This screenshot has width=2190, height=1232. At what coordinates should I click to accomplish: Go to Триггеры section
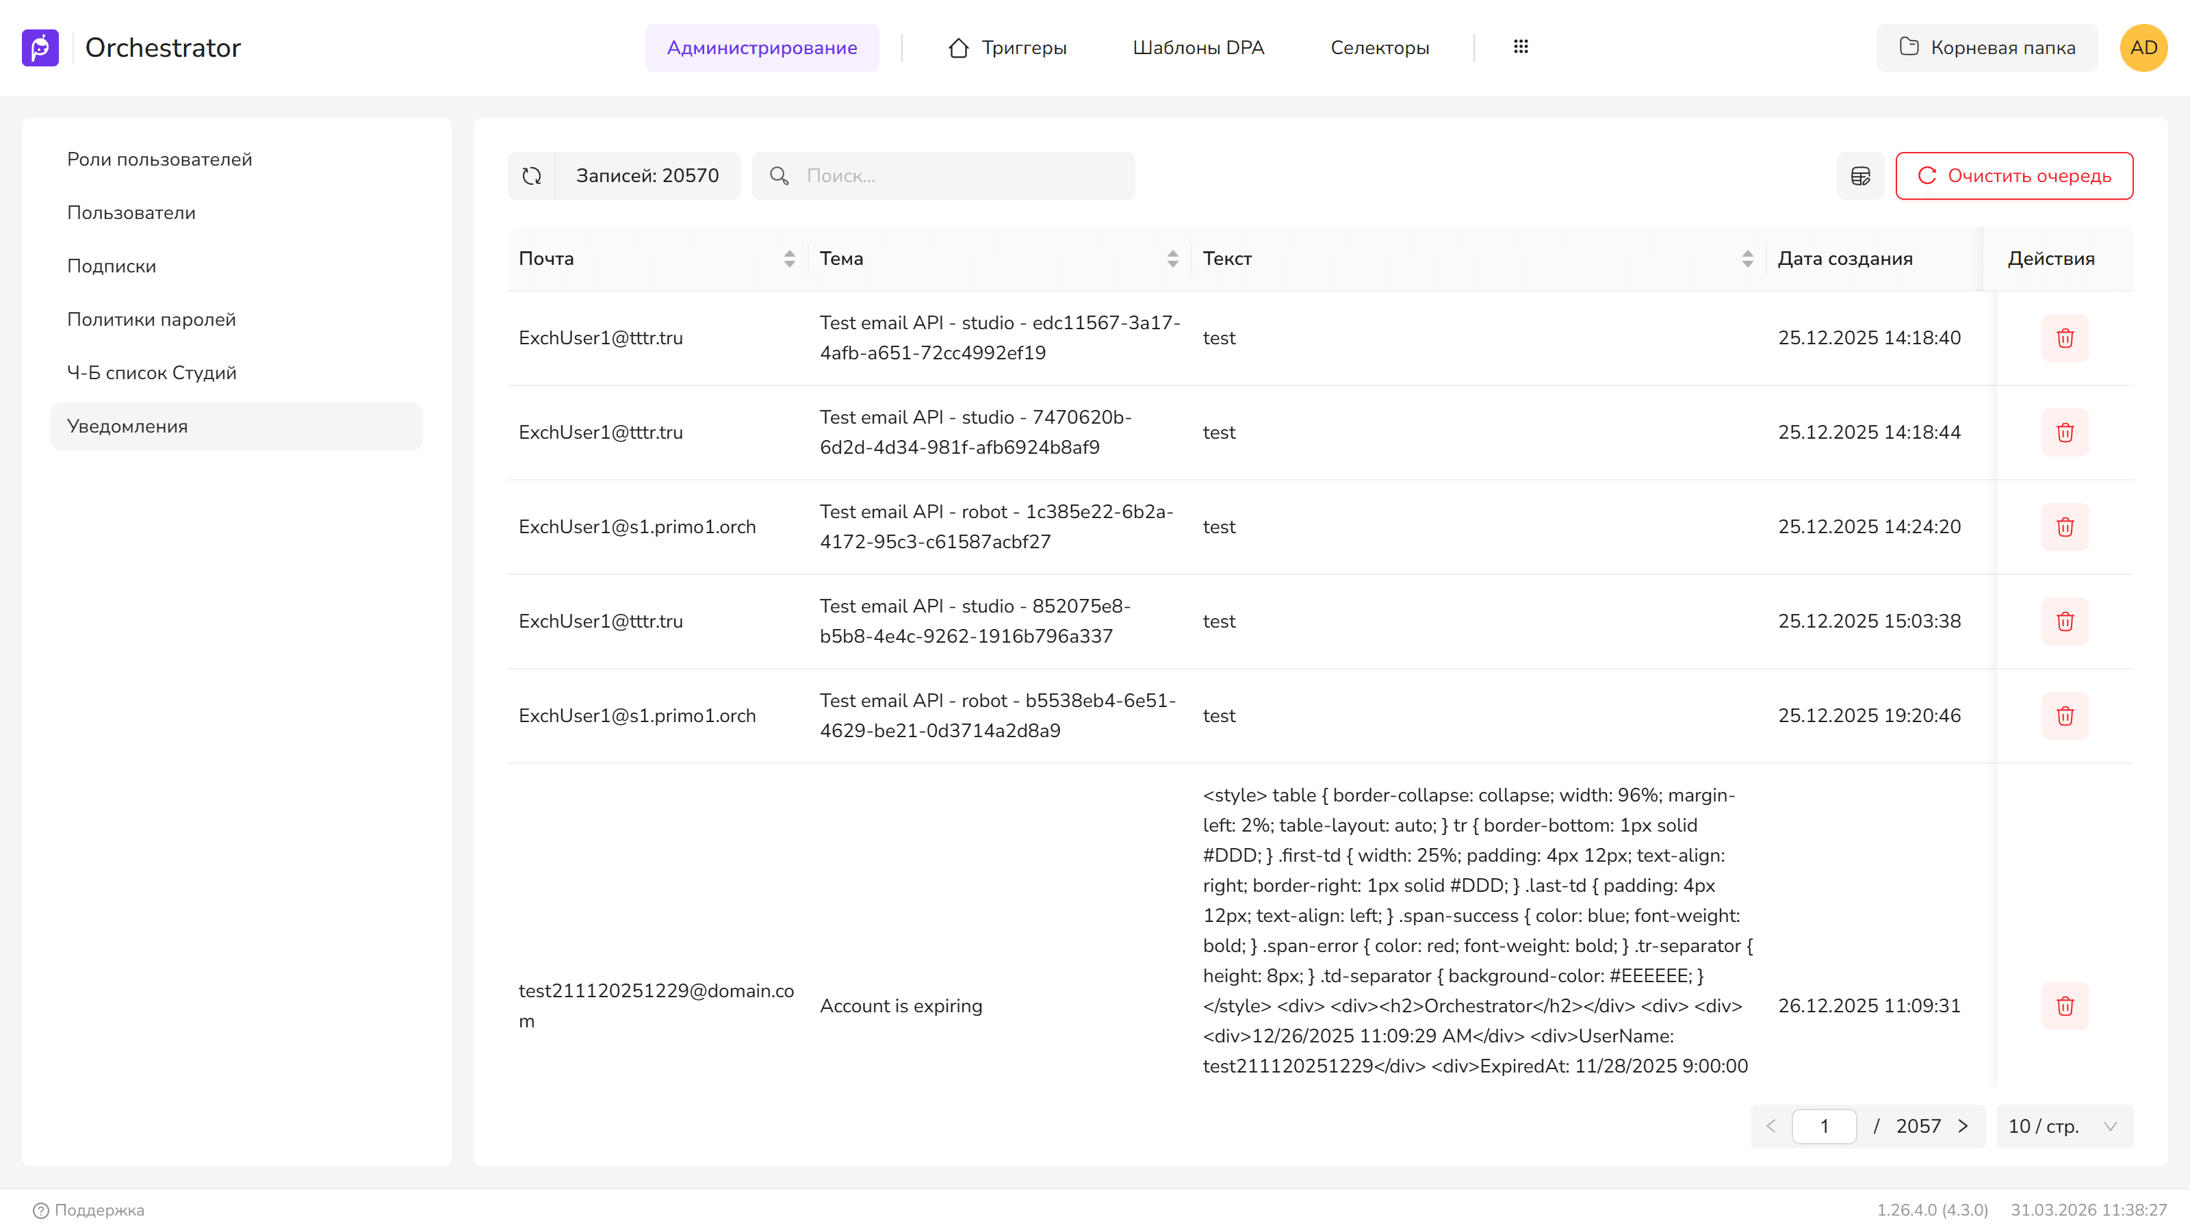point(1007,48)
